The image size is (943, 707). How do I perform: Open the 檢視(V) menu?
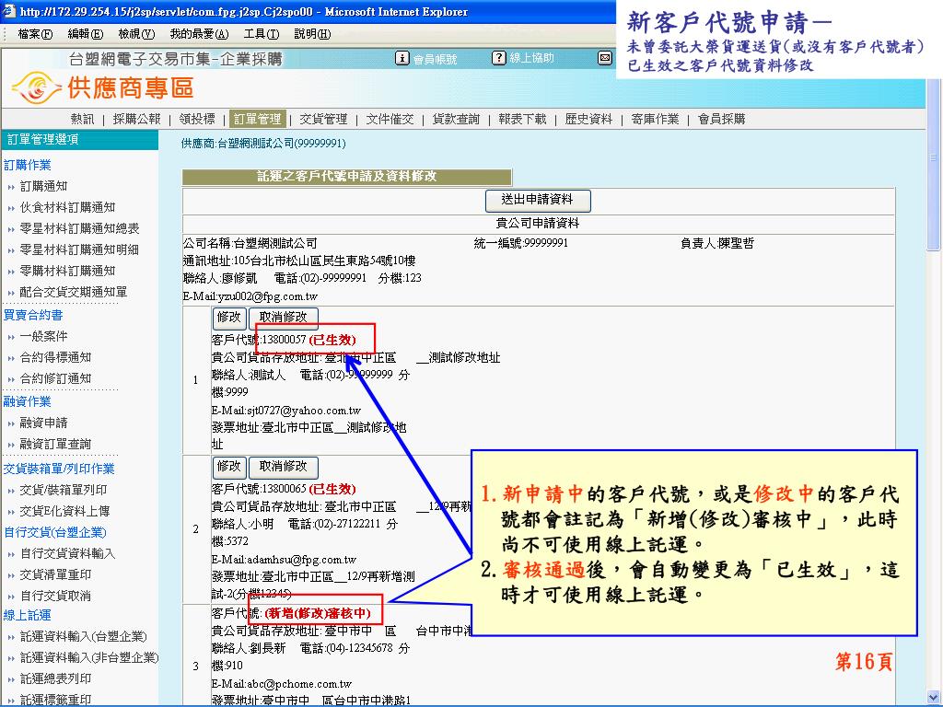tap(136, 34)
